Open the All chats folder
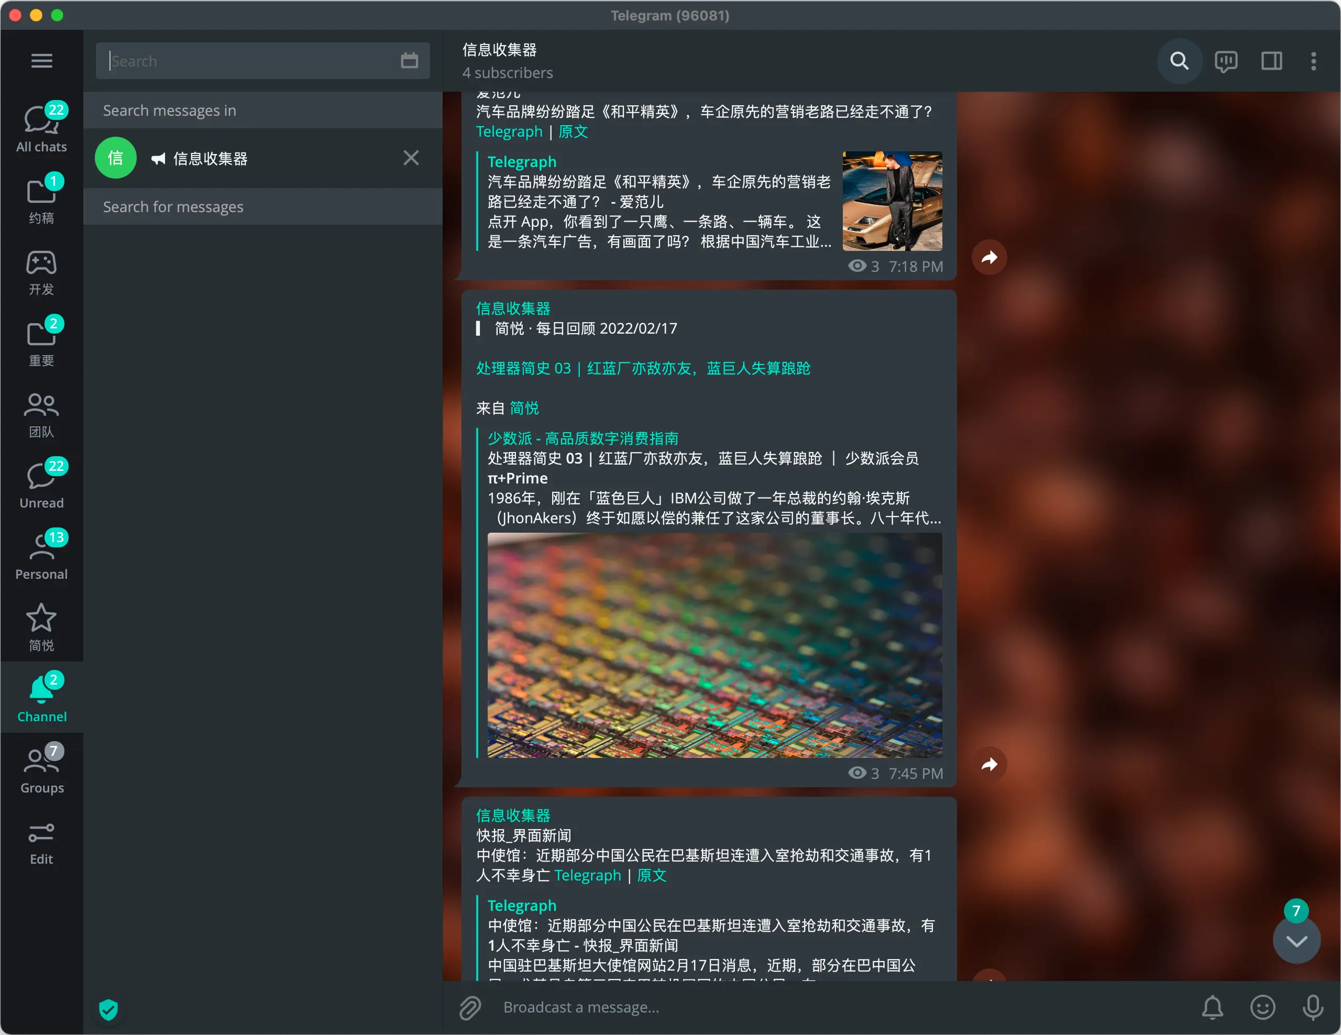This screenshot has width=1341, height=1035. point(42,128)
